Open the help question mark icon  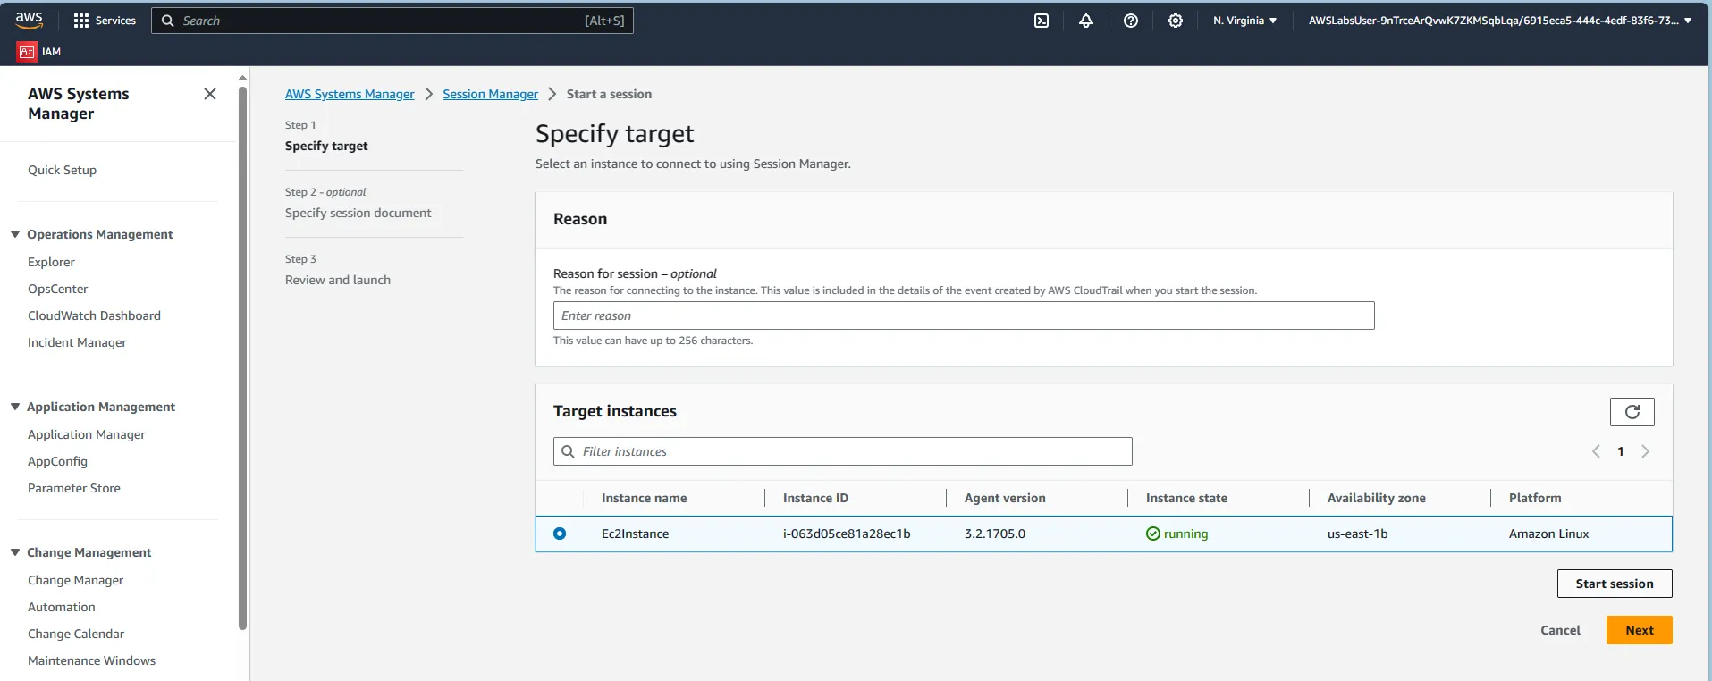(1131, 21)
